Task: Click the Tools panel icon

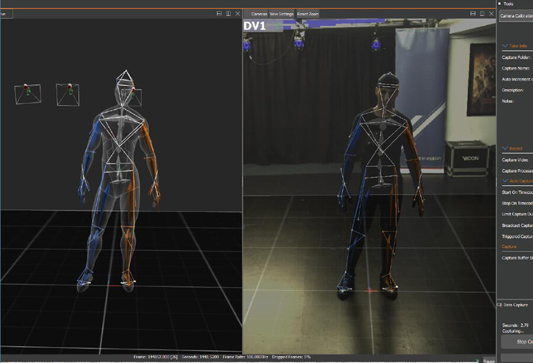Action: 500,4
